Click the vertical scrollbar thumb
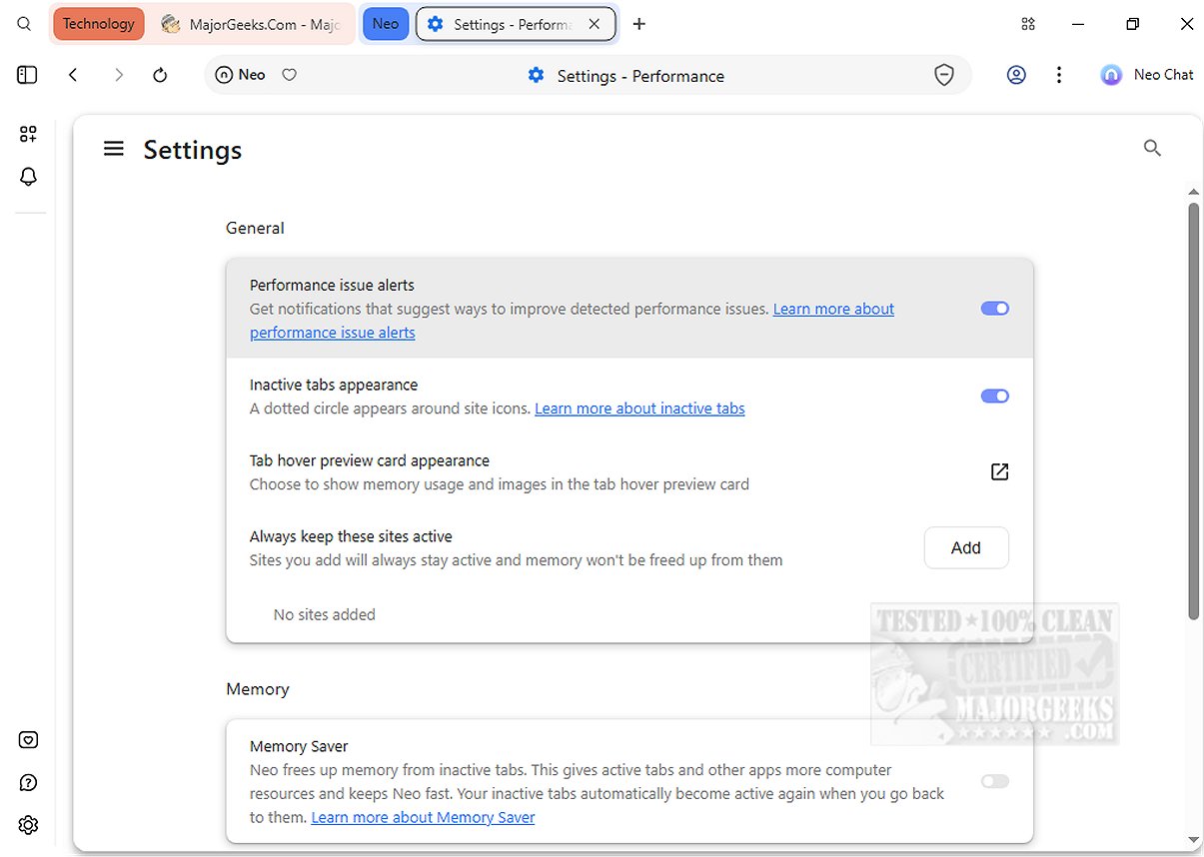 tap(1193, 410)
